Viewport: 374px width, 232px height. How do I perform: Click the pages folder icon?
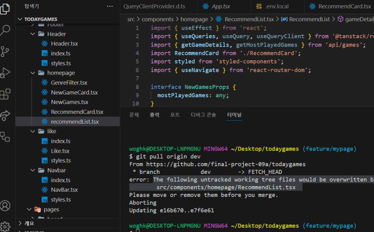pyautogui.click(x=38, y=209)
